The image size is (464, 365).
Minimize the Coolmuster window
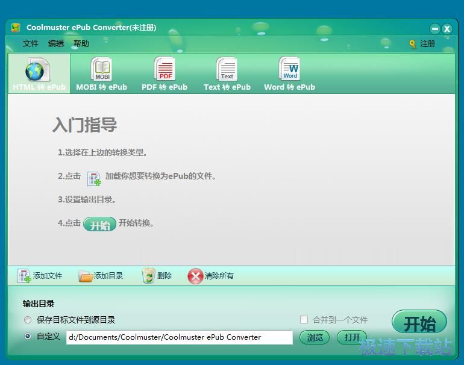(434, 29)
